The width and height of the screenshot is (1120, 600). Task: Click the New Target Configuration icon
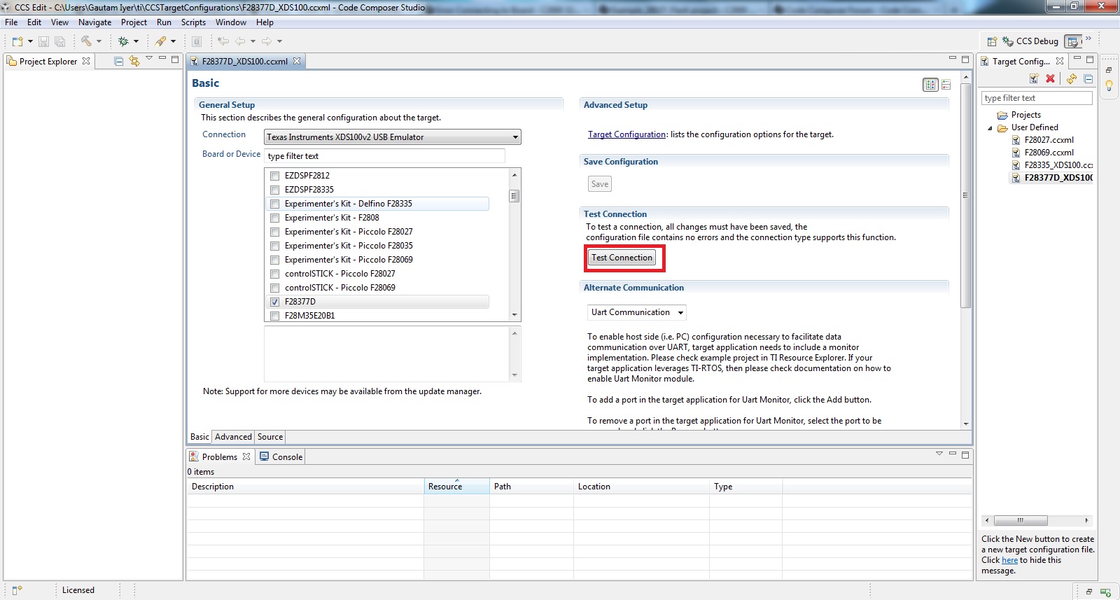click(x=1034, y=78)
